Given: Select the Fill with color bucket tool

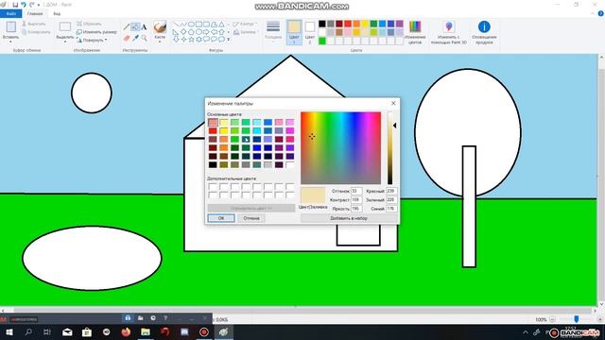Looking at the screenshot, I should tap(135, 27).
